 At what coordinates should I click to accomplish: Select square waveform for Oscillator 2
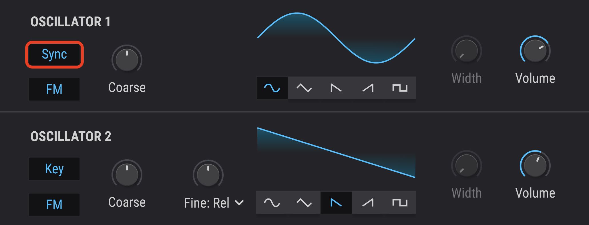click(x=400, y=203)
